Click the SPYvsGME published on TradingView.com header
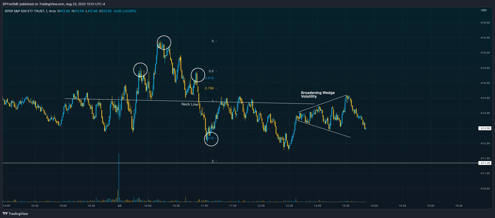 tap(54, 4)
